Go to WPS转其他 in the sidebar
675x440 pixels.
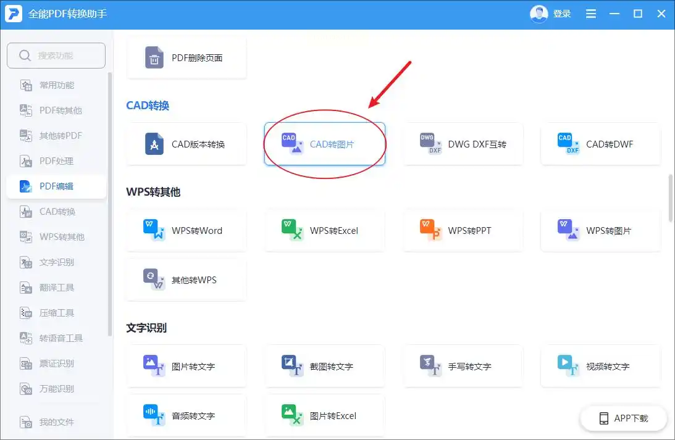pos(56,237)
